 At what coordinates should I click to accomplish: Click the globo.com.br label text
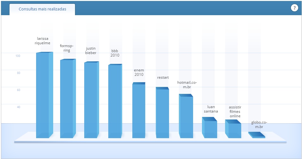(257, 125)
